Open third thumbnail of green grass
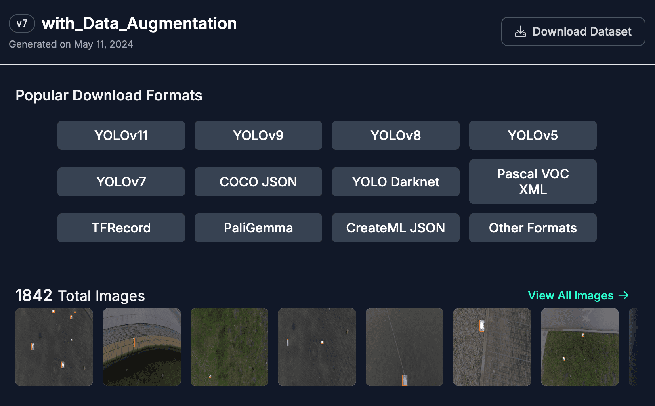Screen dimensions: 655x406 pos(229,347)
